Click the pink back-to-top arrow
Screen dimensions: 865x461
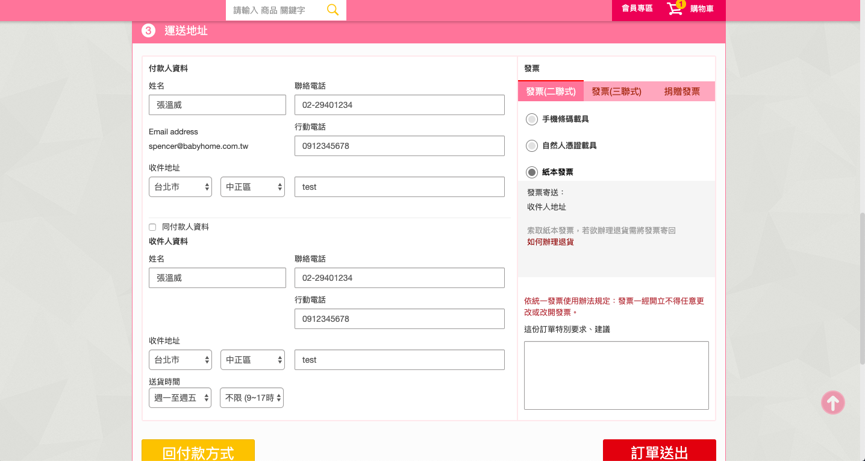832,403
